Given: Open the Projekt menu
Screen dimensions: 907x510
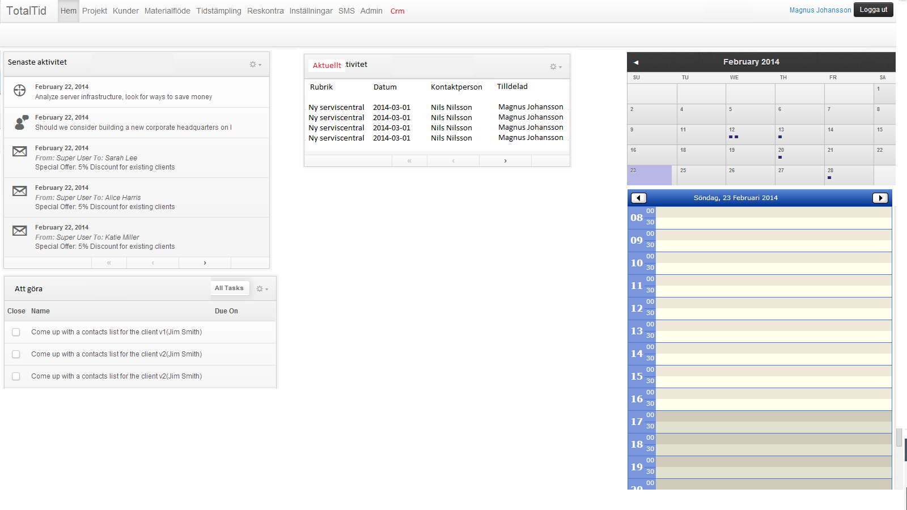Looking at the screenshot, I should click(94, 11).
